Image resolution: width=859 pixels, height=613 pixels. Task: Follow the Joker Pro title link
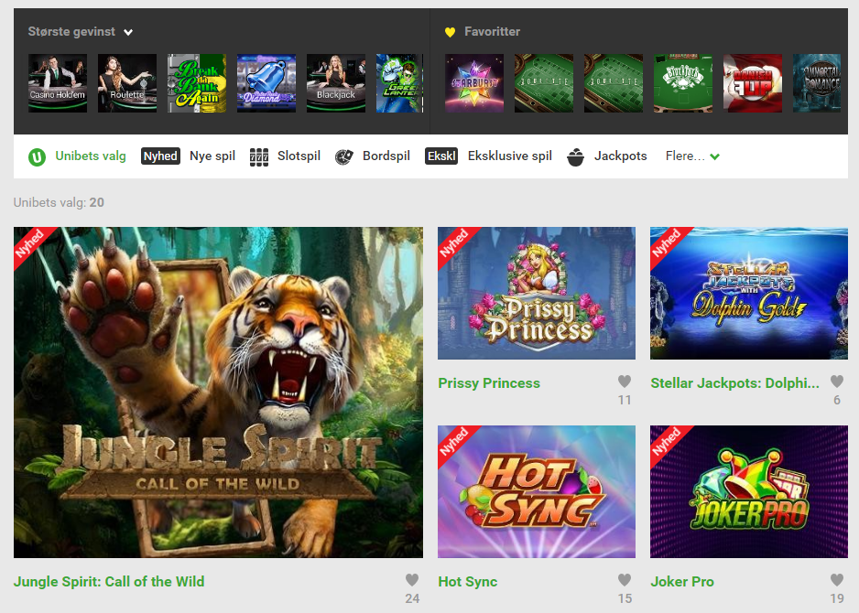pos(682,581)
